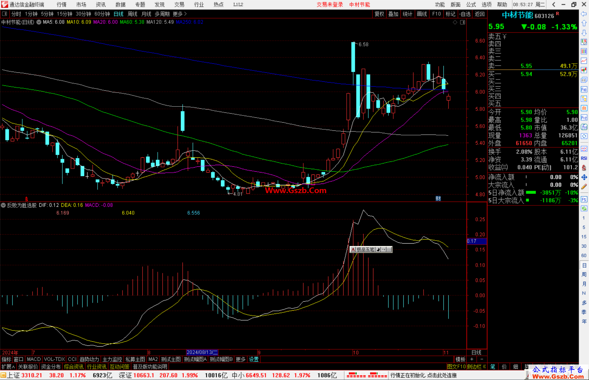Click the green refresh icon in sidebar
This screenshot has width=589, height=380.
coord(584,209)
